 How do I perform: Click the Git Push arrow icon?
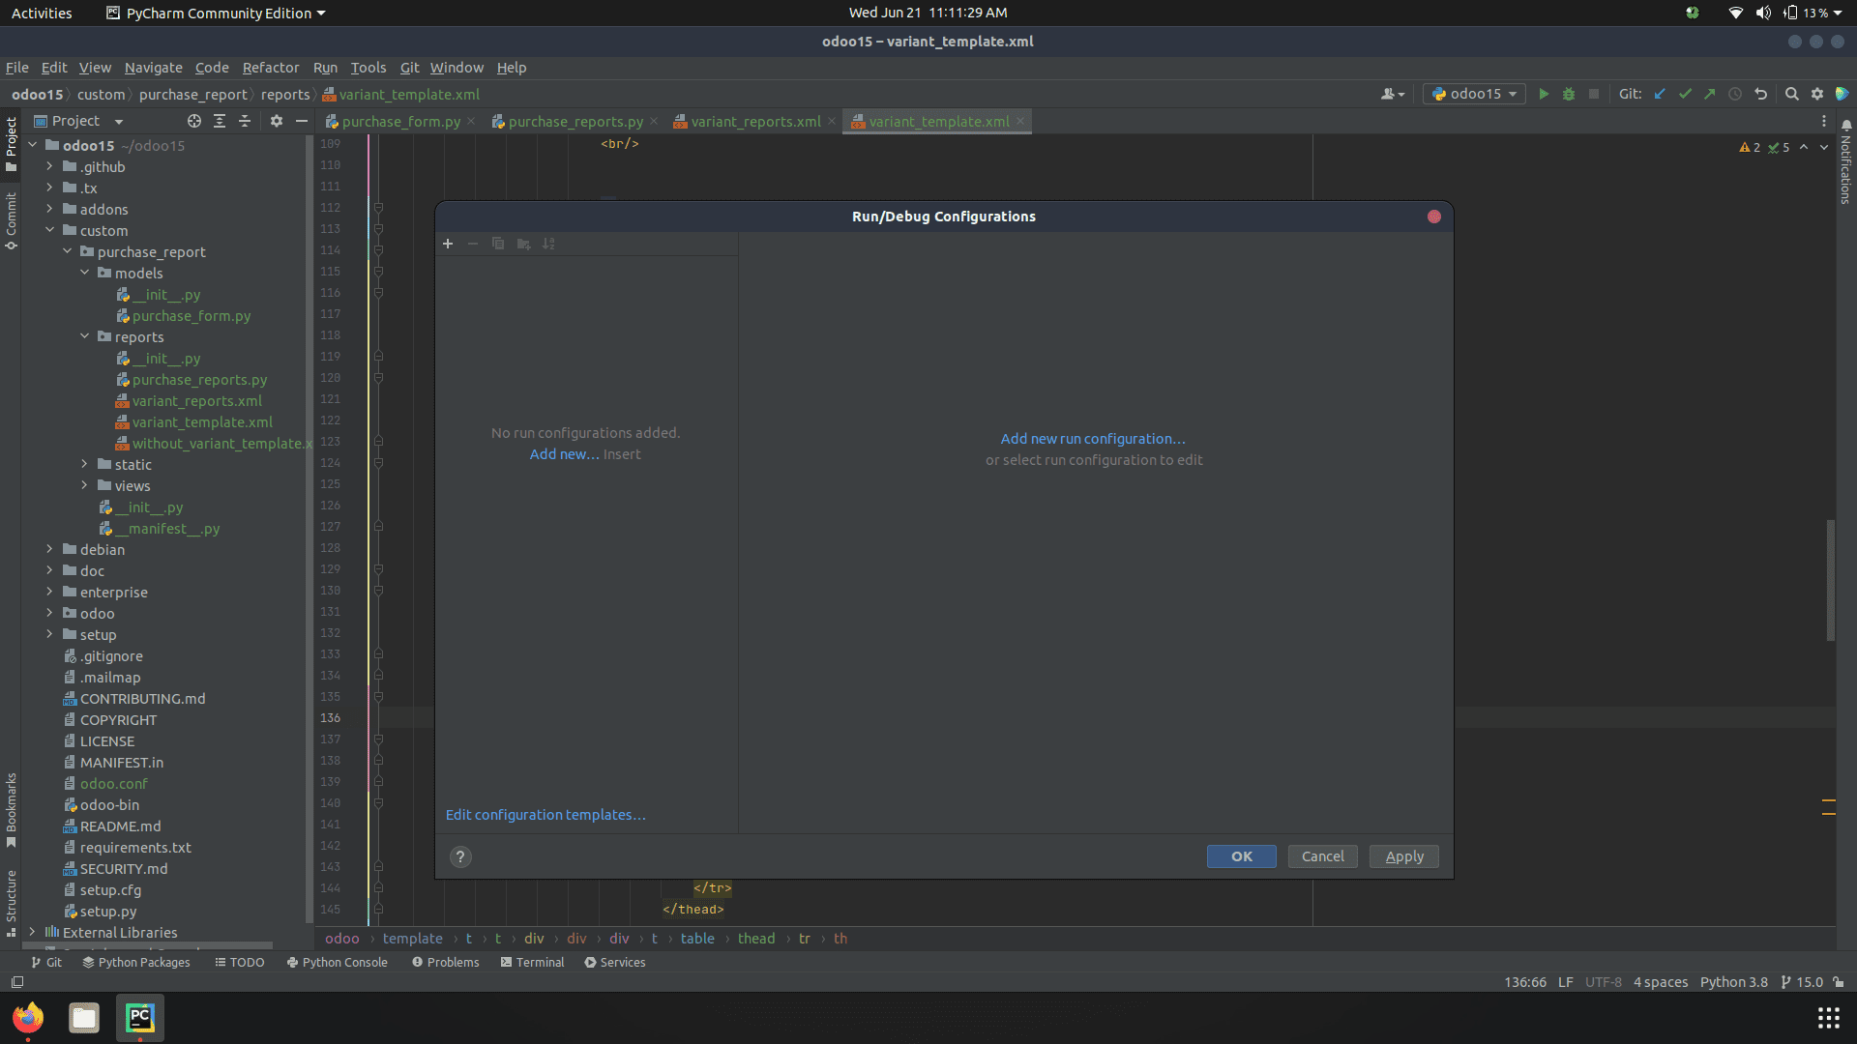pos(1710,94)
